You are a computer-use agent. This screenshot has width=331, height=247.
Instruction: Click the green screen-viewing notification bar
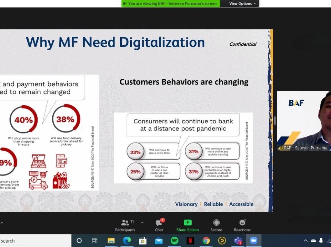pos(170,3)
